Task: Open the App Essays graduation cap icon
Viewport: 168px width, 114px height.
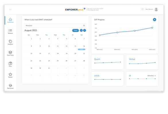Action: coord(10,85)
